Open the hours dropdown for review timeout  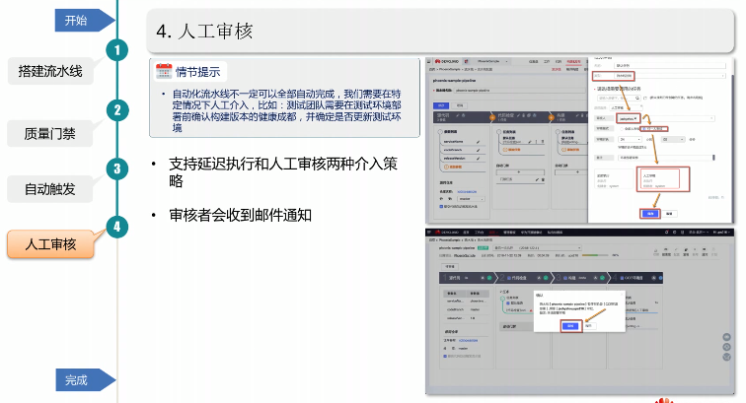(630, 139)
